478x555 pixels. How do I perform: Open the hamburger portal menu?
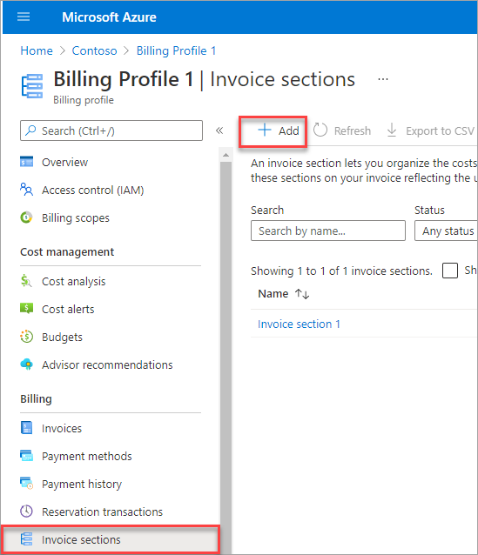point(24,17)
